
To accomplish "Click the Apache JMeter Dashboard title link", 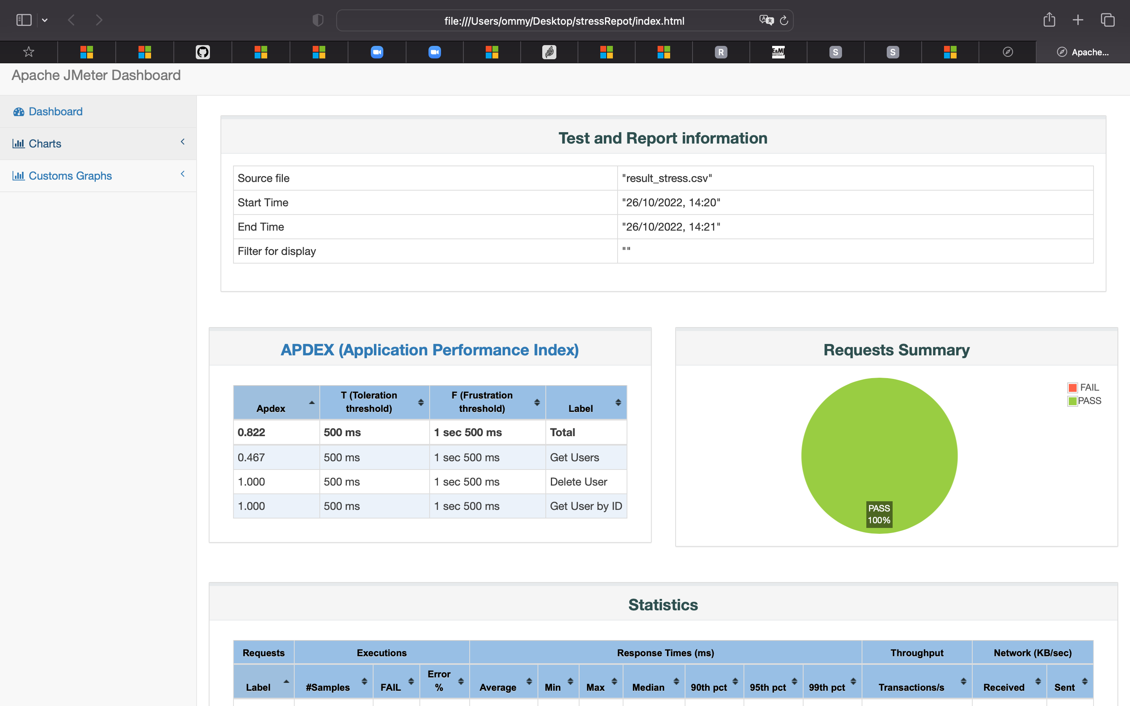I will click(96, 75).
